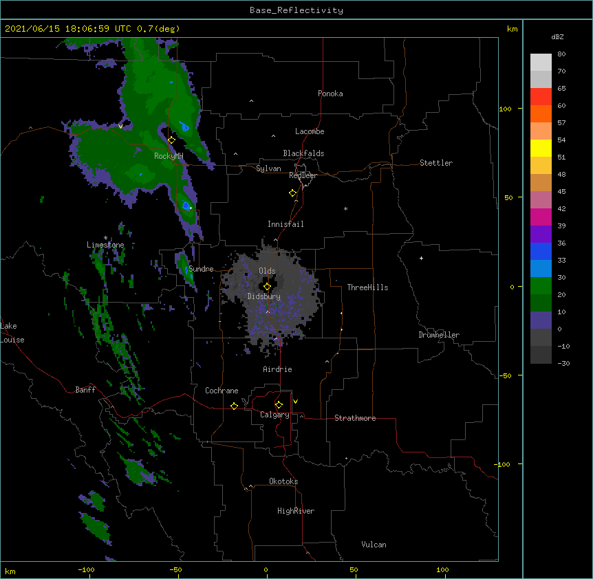This screenshot has height=579, width=593.
Task: Click the yellow V marker northwest of RockyMH
Action: click(120, 127)
